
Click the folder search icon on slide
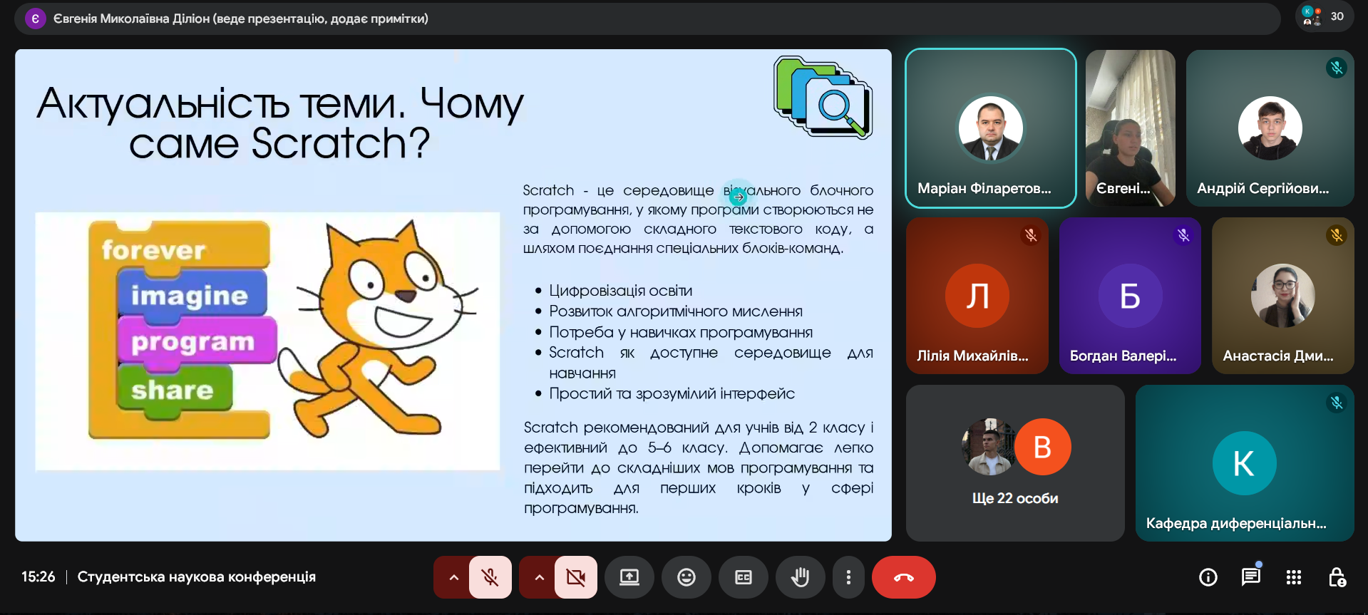point(823,97)
